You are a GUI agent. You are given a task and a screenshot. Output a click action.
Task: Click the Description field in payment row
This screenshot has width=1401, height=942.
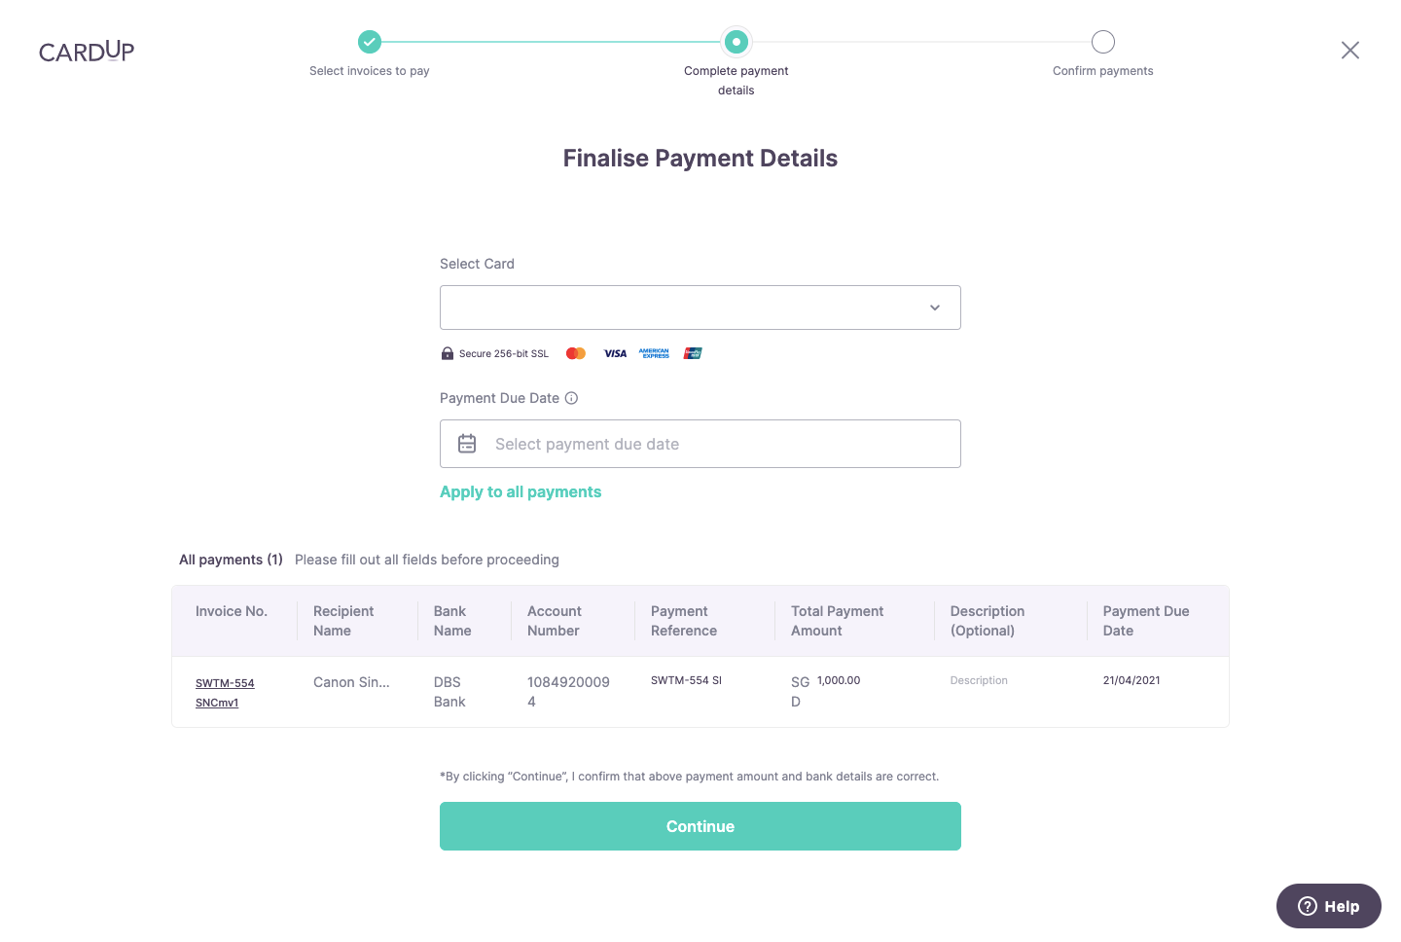(x=979, y=680)
